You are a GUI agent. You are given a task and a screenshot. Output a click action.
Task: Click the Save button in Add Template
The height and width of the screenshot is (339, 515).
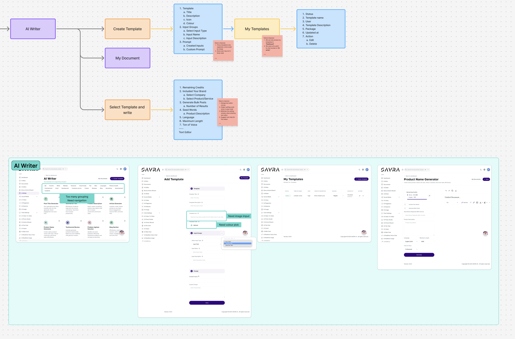click(207, 303)
